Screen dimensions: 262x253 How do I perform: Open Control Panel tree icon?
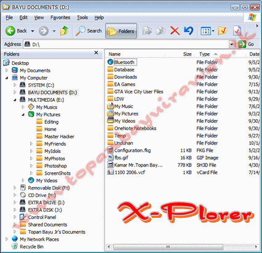23,217
